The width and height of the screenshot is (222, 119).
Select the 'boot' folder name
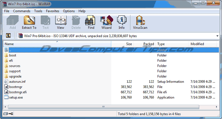13,55
